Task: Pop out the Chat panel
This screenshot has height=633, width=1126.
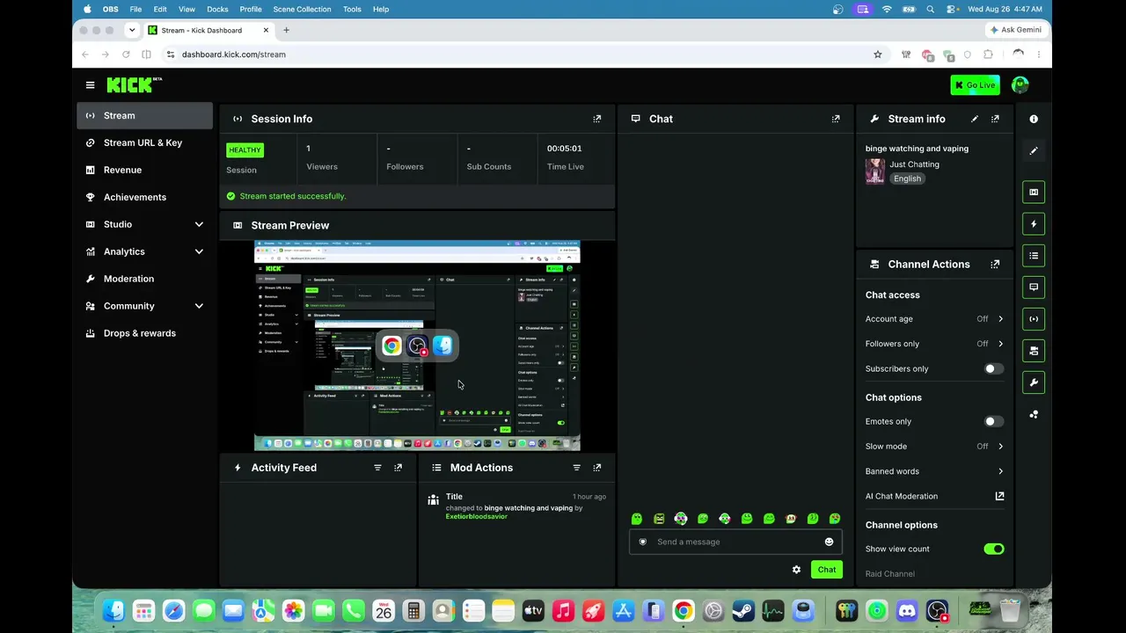Action: click(x=836, y=119)
